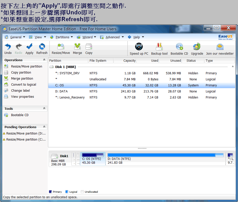Viewport: 238px width, 202px height.
Task: Sort by File System column header
Action: (x=101, y=60)
